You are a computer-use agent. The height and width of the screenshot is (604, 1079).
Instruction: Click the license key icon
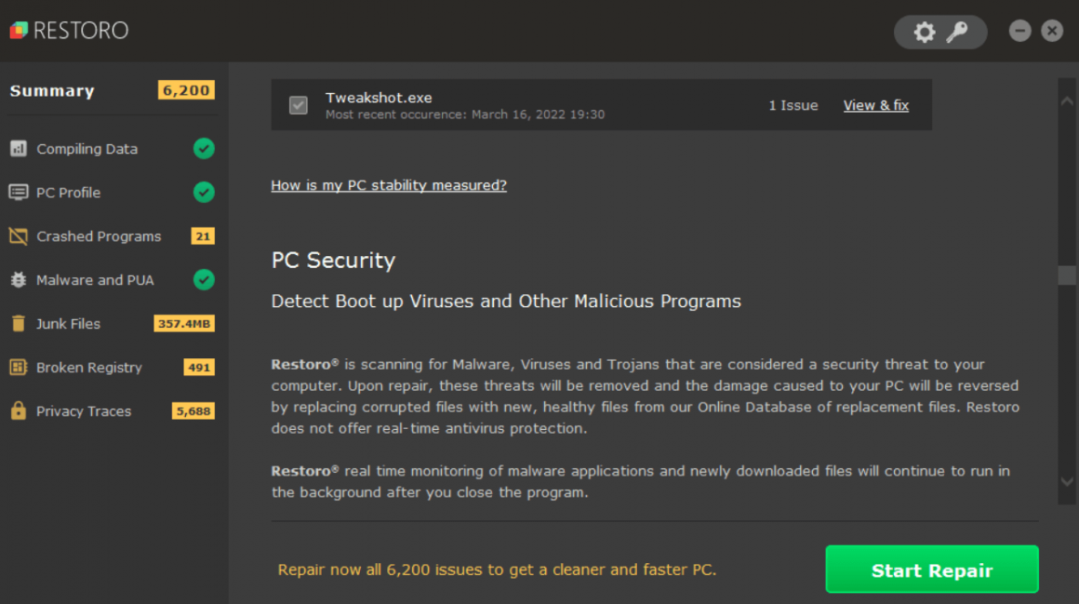tap(957, 33)
